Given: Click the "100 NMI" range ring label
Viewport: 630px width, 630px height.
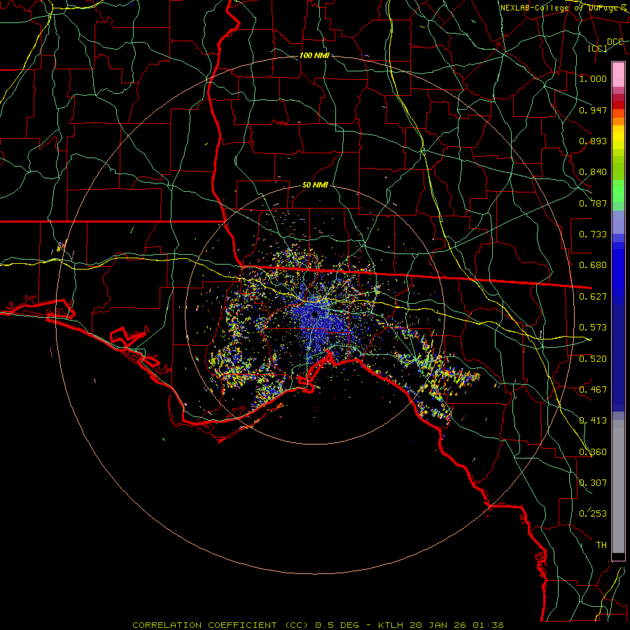Looking at the screenshot, I should pos(314,55).
